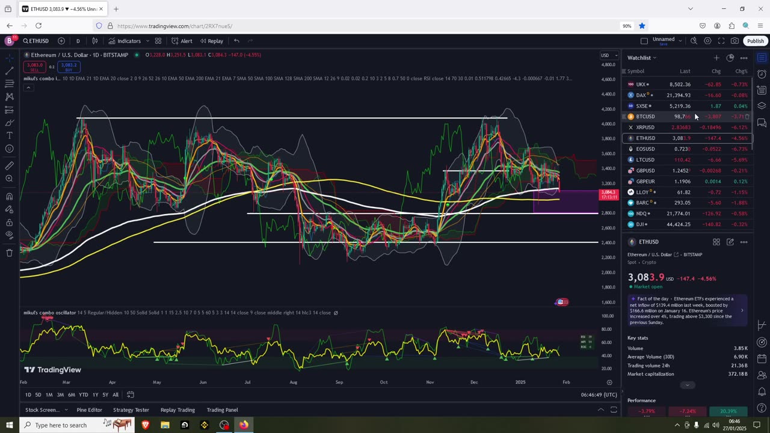Image resolution: width=770 pixels, height=433 pixels.
Task: Select the trend line drawing tool
Action: tap(9, 70)
